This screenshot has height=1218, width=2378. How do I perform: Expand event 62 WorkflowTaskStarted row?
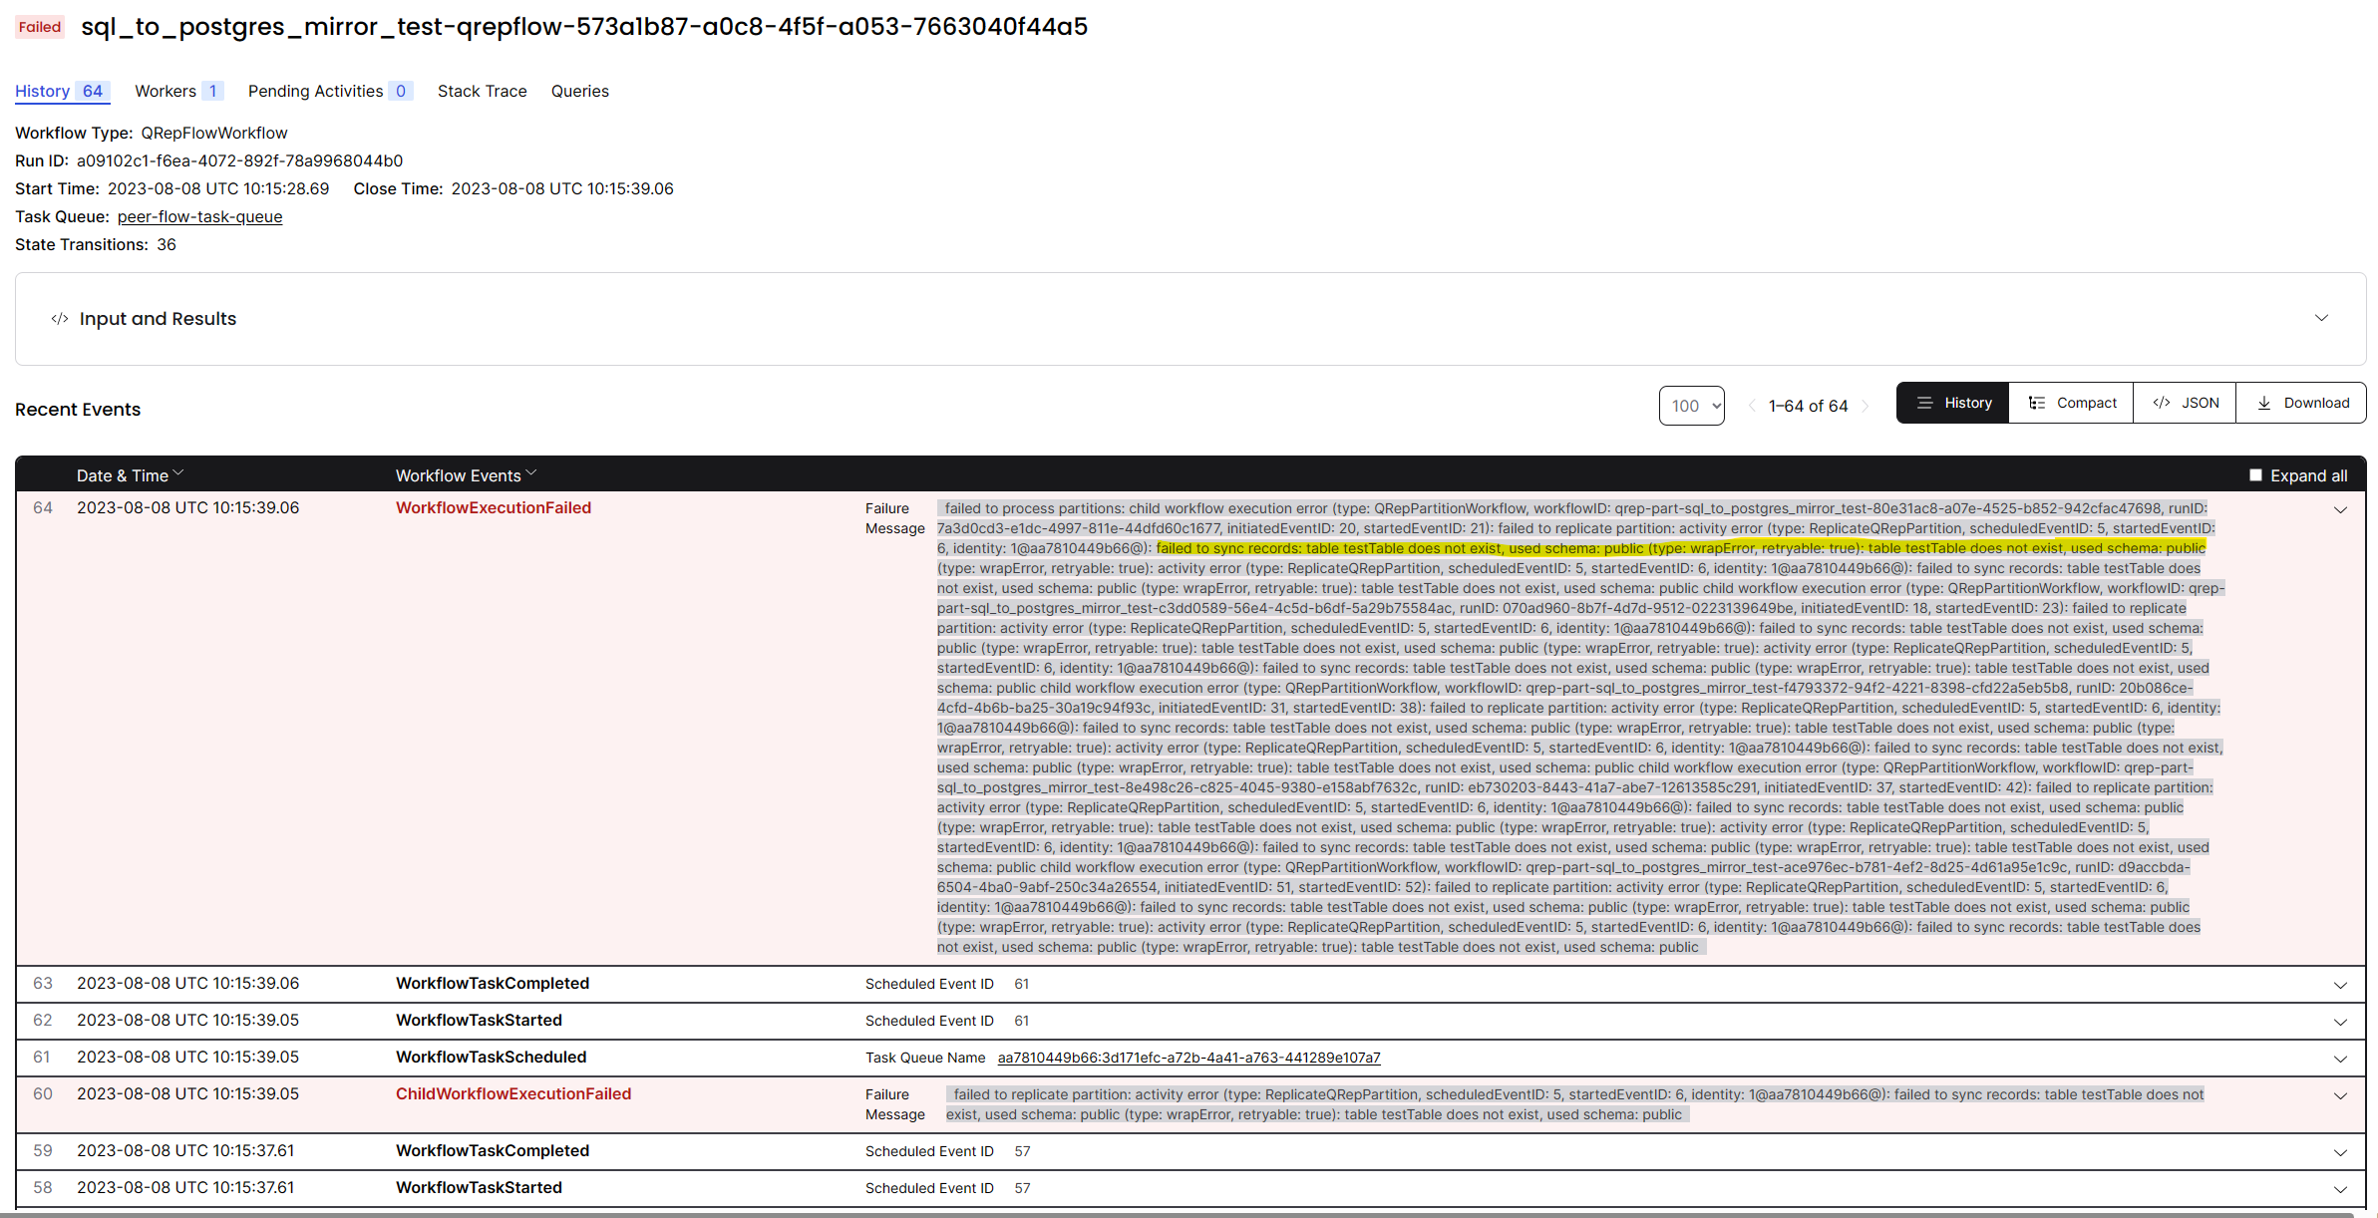tap(2340, 1022)
